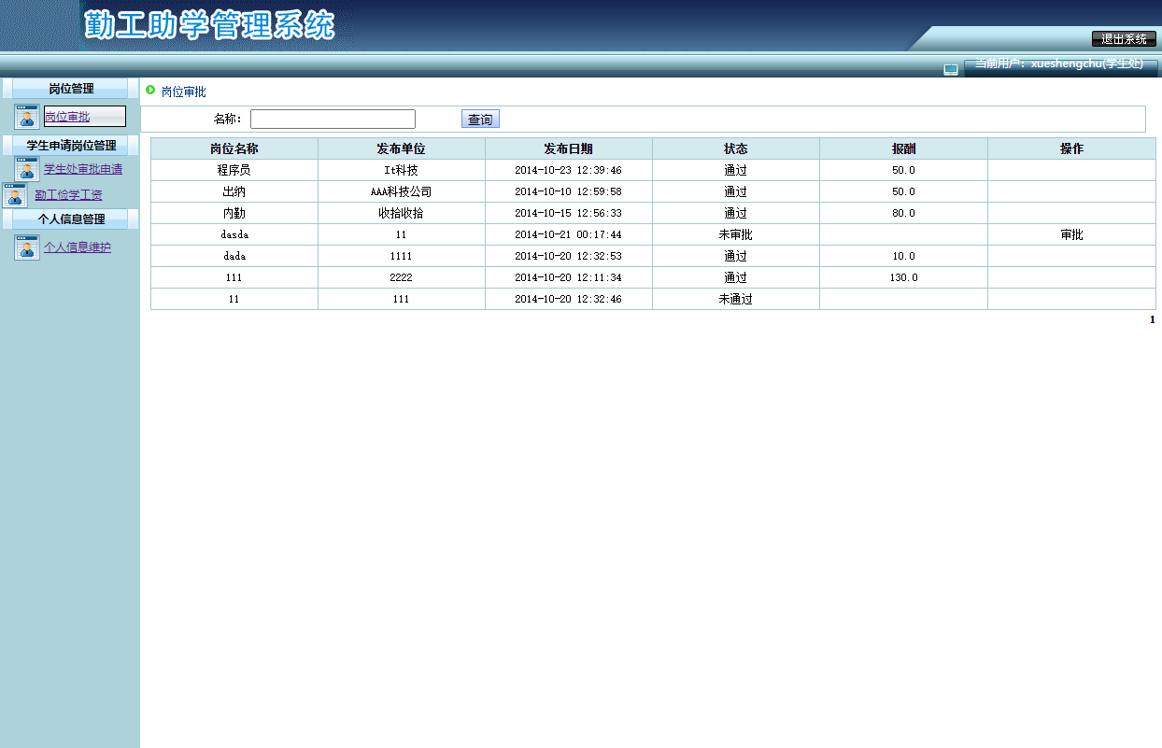Click the 学生处审批申请 user icon
The height and width of the screenshot is (748, 1162).
tap(25, 168)
